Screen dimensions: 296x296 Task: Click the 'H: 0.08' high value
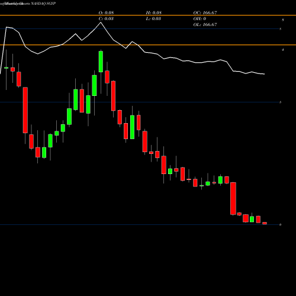154,12
